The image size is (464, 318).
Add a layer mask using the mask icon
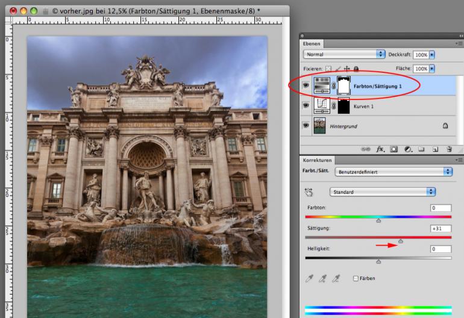pyautogui.click(x=395, y=148)
